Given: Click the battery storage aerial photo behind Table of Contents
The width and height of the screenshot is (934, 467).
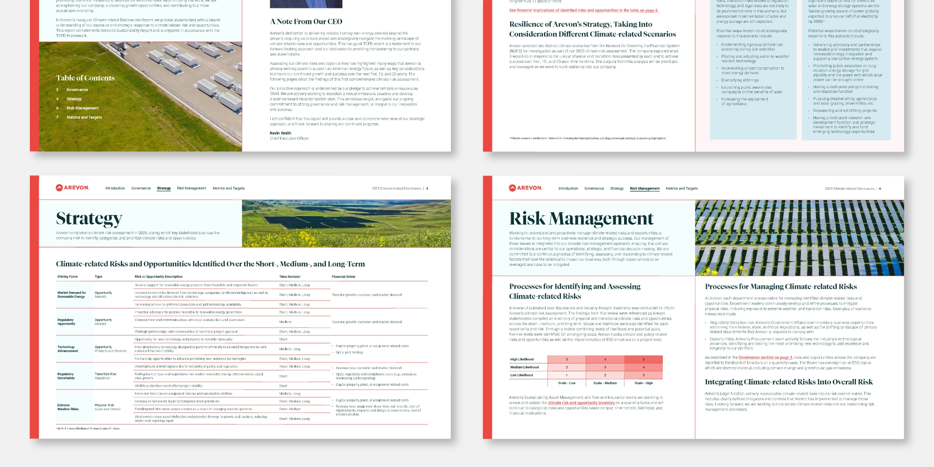Looking at the screenshot, I should [x=140, y=97].
